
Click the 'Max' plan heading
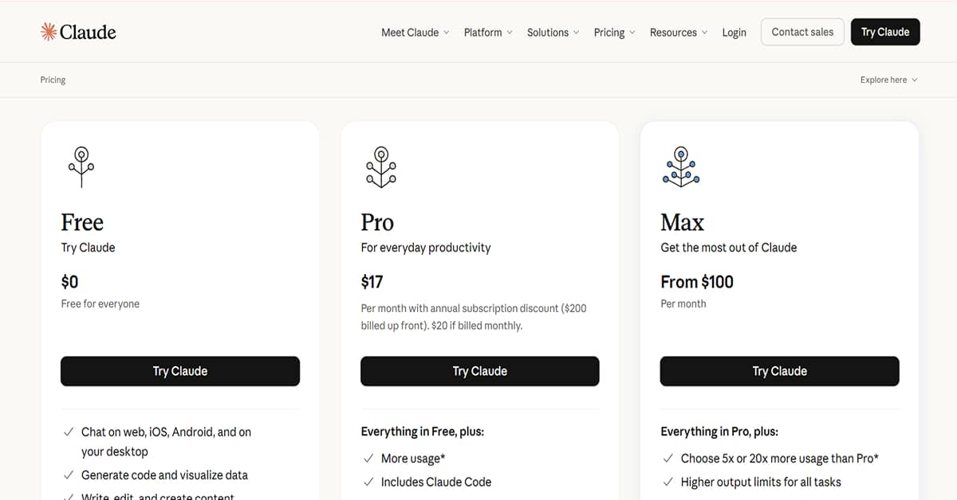point(683,222)
